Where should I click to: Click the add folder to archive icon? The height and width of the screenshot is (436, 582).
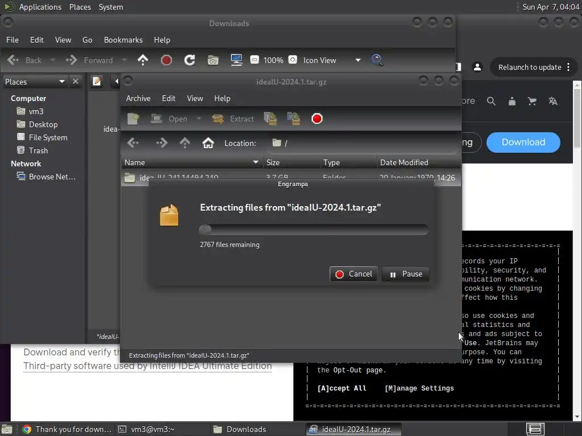pos(294,119)
